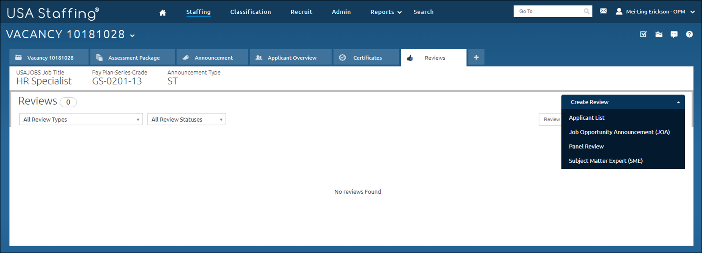Collapse the Create Review dropdown
Screen dimensions: 702x253
(623, 102)
